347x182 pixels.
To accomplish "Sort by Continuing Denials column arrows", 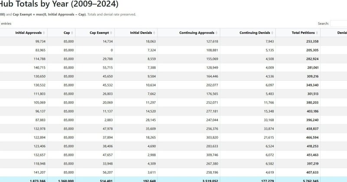I will pos(272,33).
